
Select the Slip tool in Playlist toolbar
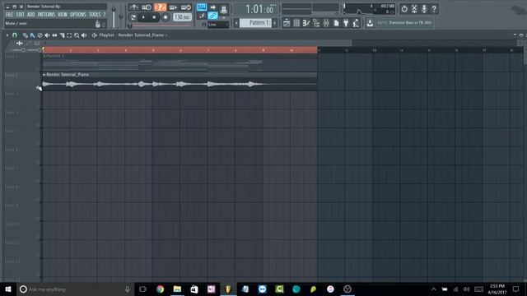point(54,35)
